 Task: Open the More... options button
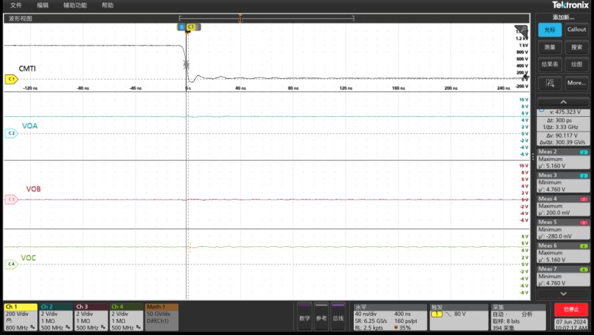pyautogui.click(x=577, y=83)
